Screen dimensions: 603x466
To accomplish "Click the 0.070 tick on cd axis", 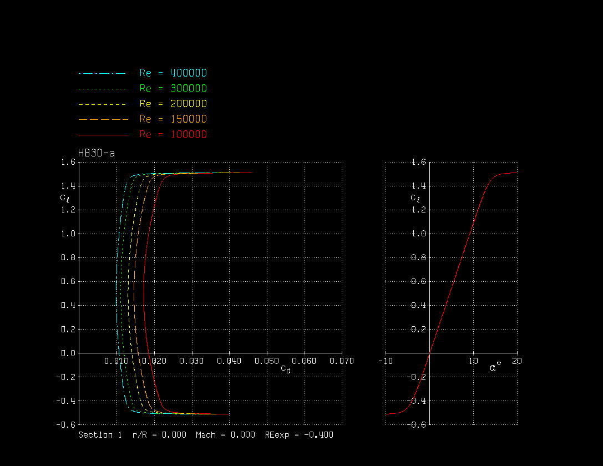I will [x=342, y=361].
